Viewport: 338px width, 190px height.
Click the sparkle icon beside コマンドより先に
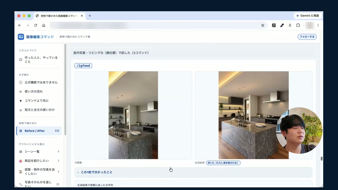[x=21, y=101]
